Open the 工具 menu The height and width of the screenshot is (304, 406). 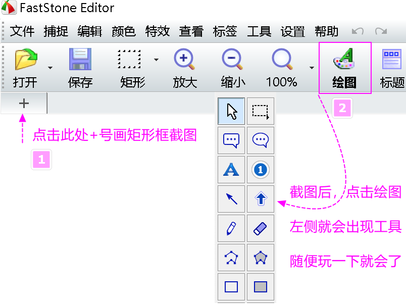coord(259,32)
